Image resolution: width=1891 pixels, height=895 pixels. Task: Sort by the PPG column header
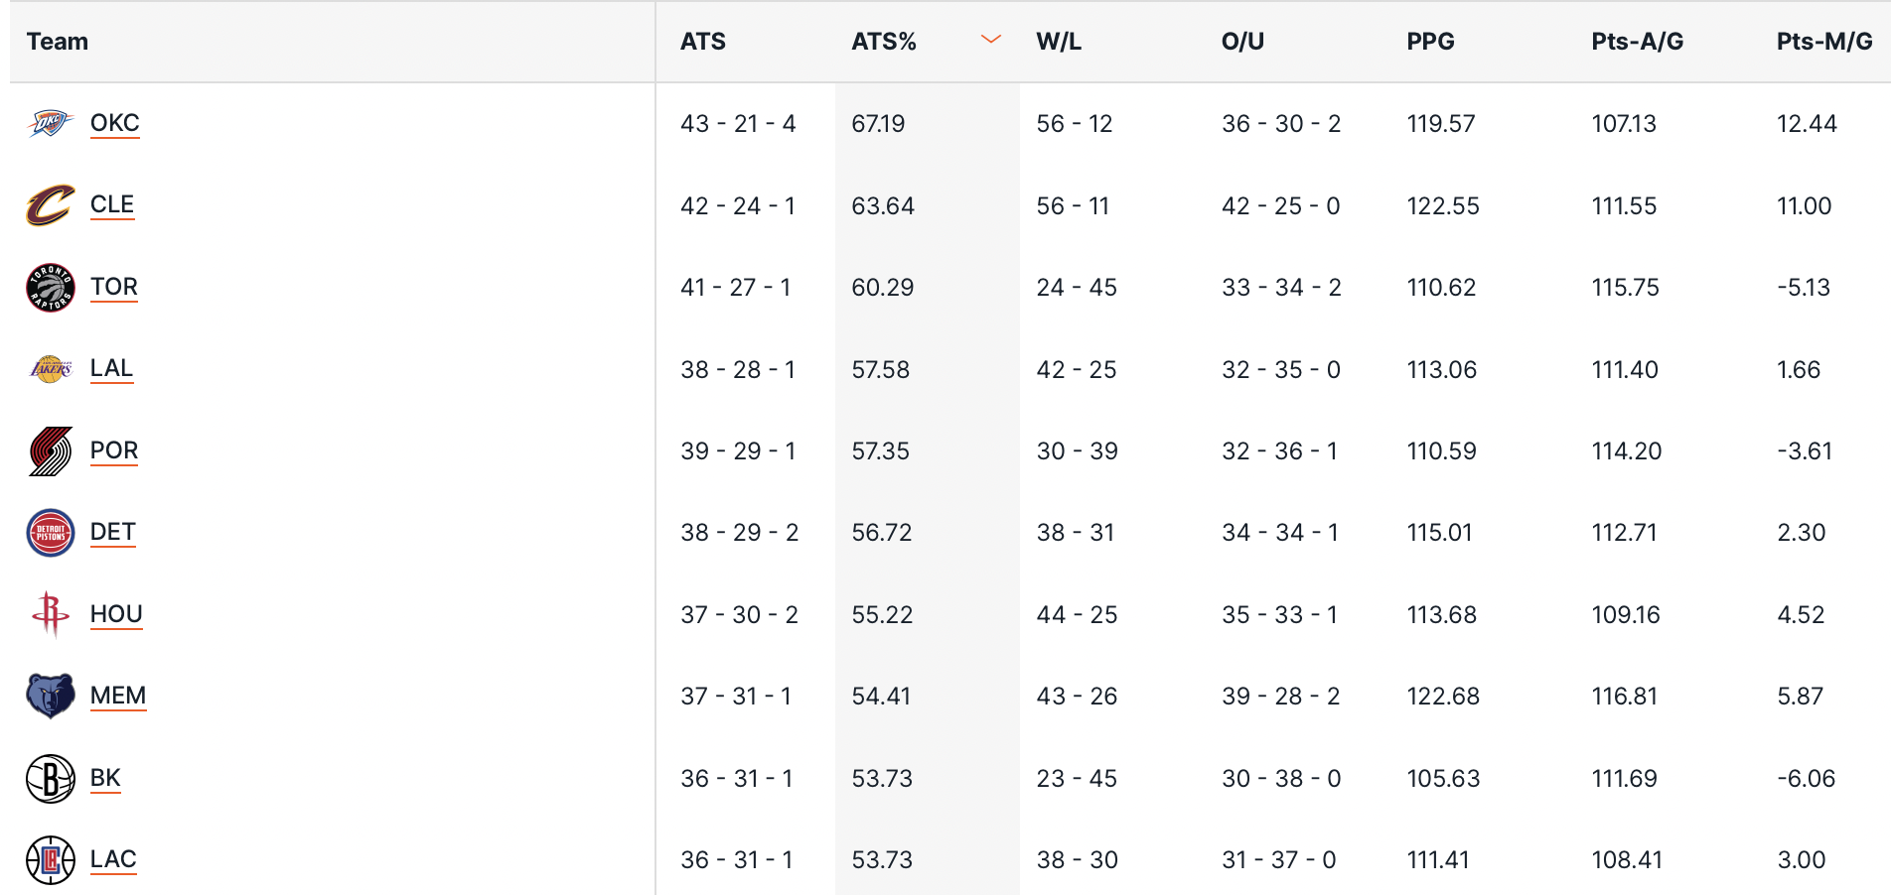pyautogui.click(x=1430, y=42)
